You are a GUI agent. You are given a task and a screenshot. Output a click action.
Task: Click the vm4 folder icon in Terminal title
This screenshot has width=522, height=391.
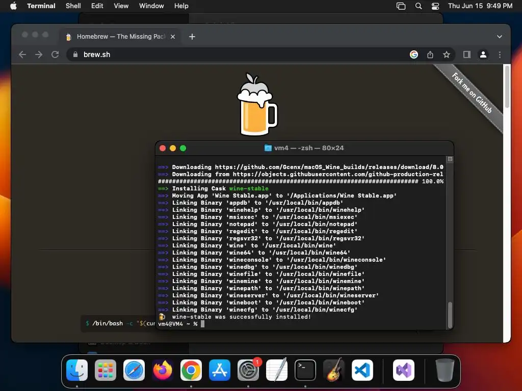pos(268,148)
